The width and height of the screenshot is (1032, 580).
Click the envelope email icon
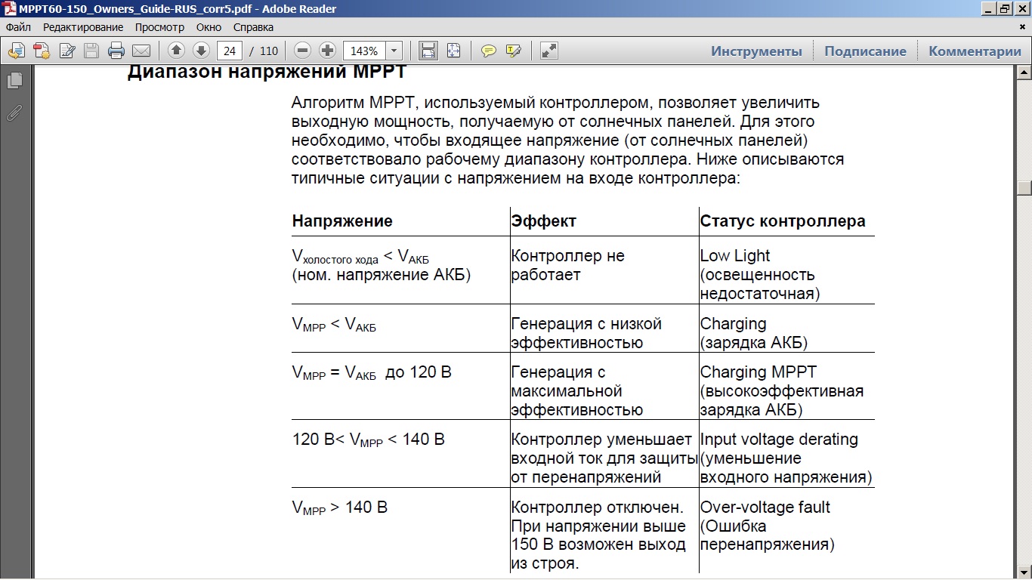pos(141,51)
